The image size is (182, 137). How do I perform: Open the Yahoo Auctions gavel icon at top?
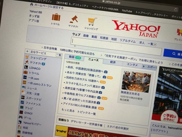click(x=74, y=19)
